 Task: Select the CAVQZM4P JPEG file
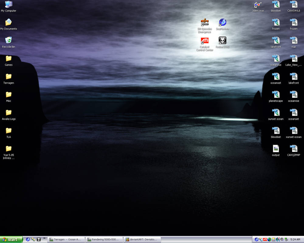click(x=294, y=151)
